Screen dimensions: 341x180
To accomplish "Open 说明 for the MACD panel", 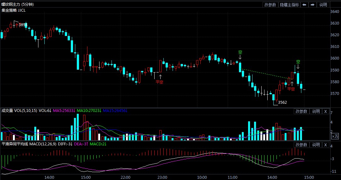I will (x=316, y=145).
